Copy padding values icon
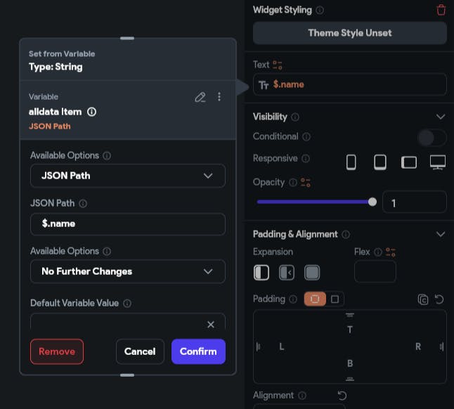Image resolution: width=454 pixels, height=409 pixels. 423,299
